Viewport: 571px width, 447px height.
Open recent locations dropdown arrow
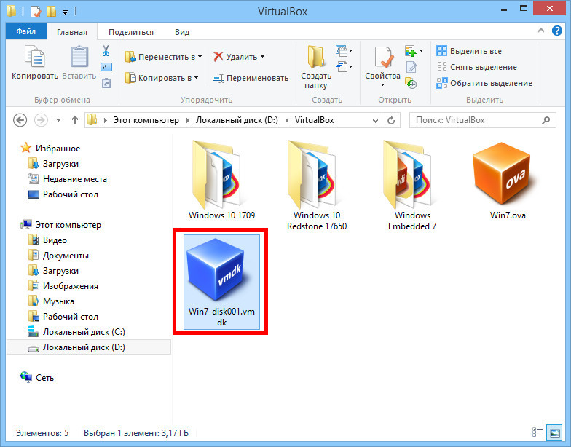click(x=58, y=120)
